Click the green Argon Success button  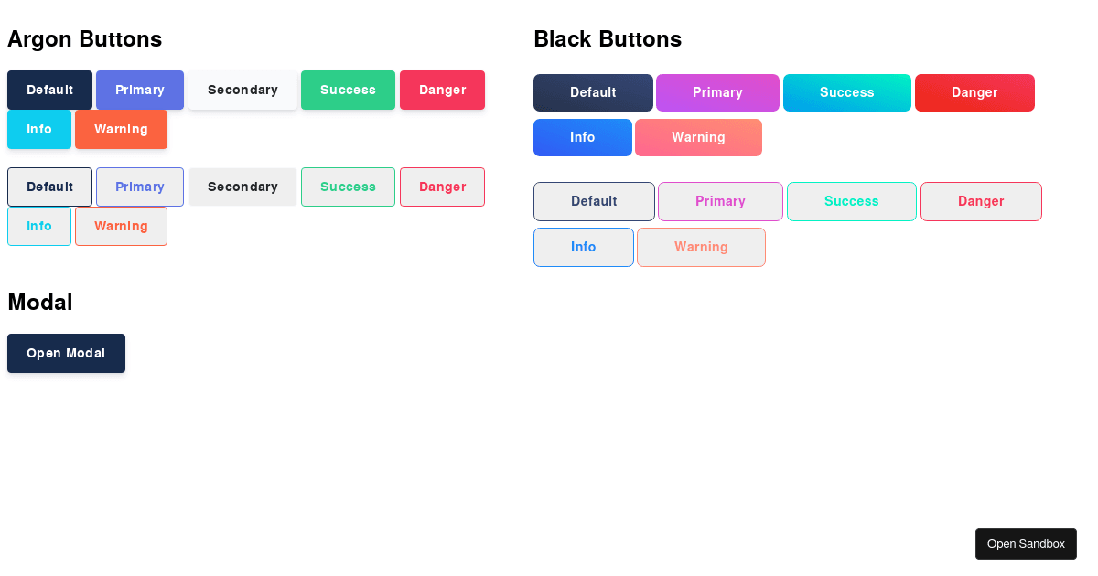348,90
